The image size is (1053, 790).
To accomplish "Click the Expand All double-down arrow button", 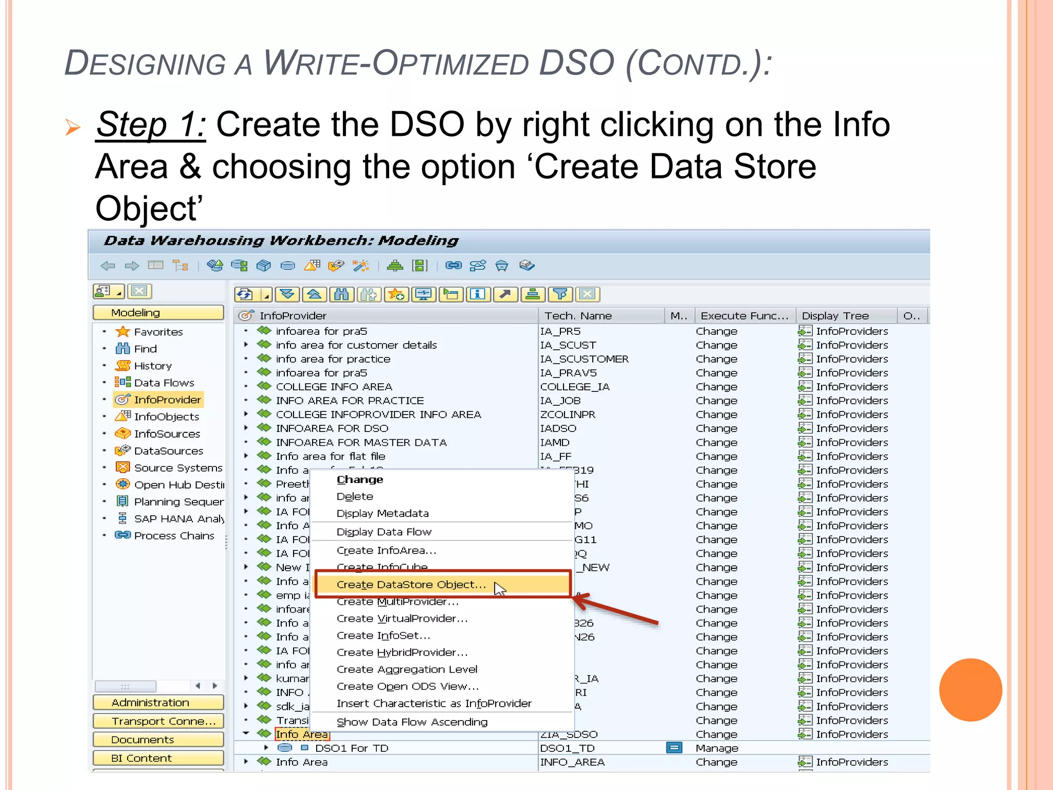I will pyautogui.click(x=287, y=295).
